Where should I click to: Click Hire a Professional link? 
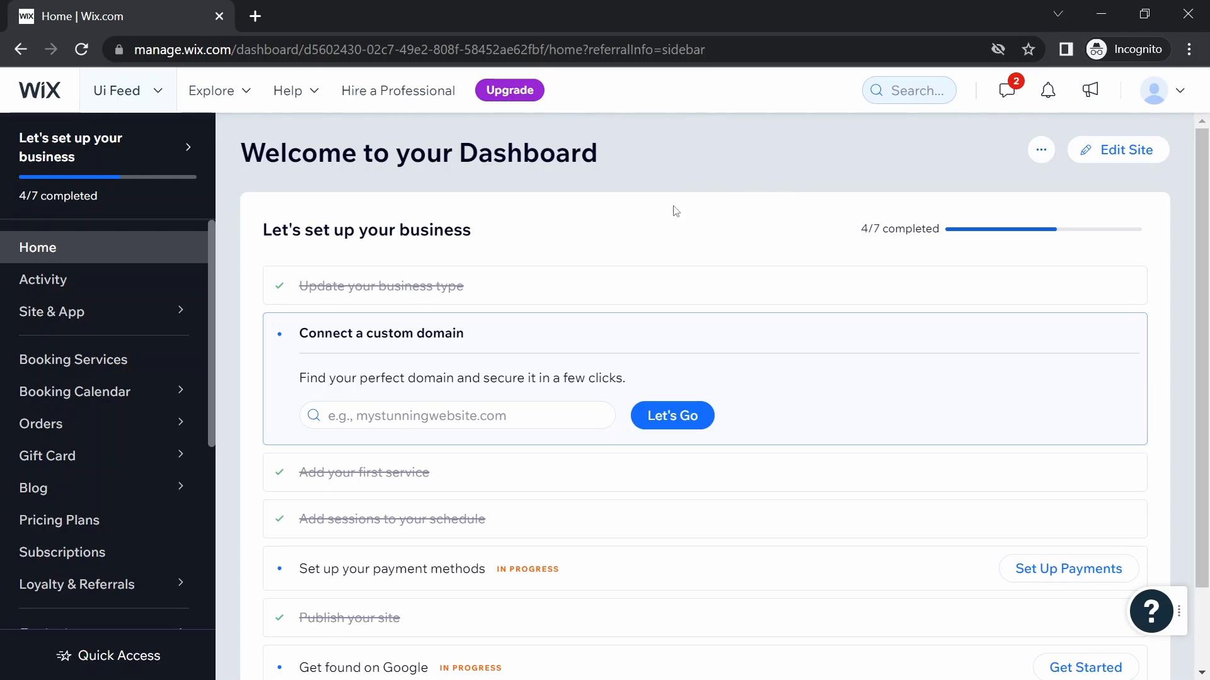pyautogui.click(x=398, y=90)
